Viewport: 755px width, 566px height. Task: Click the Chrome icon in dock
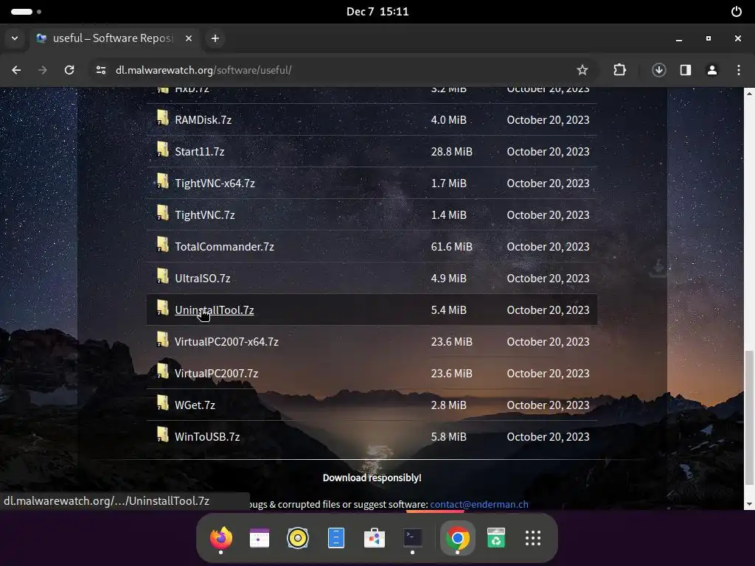point(457,537)
